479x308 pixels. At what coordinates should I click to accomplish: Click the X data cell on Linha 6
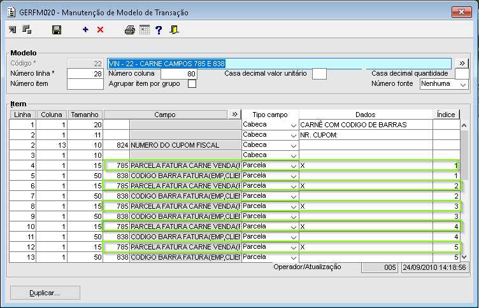click(366, 186)
